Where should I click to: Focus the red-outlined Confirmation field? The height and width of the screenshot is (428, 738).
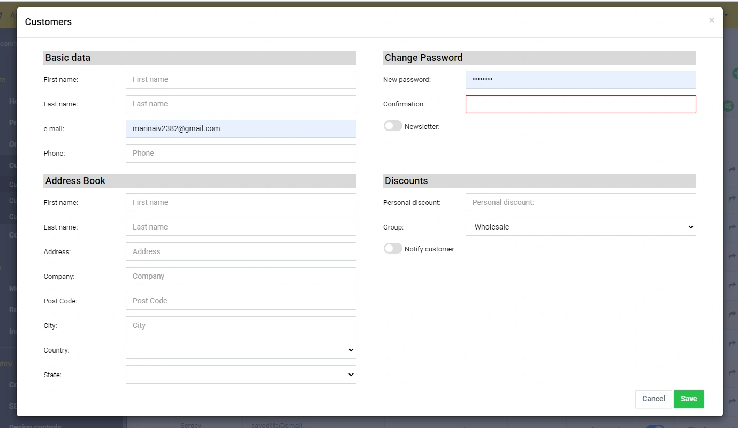tap(581, 104)
